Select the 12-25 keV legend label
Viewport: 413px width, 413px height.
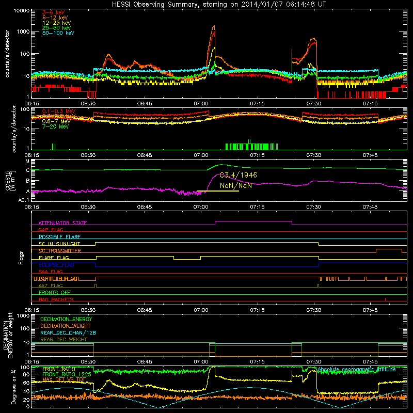57,23
